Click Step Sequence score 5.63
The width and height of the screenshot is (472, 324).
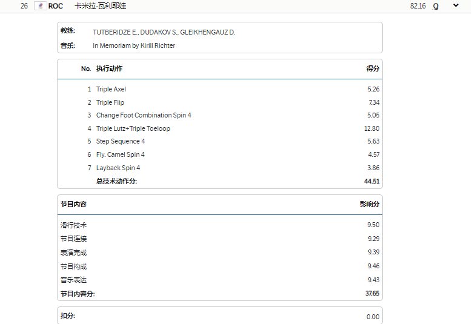coord(373,141)
